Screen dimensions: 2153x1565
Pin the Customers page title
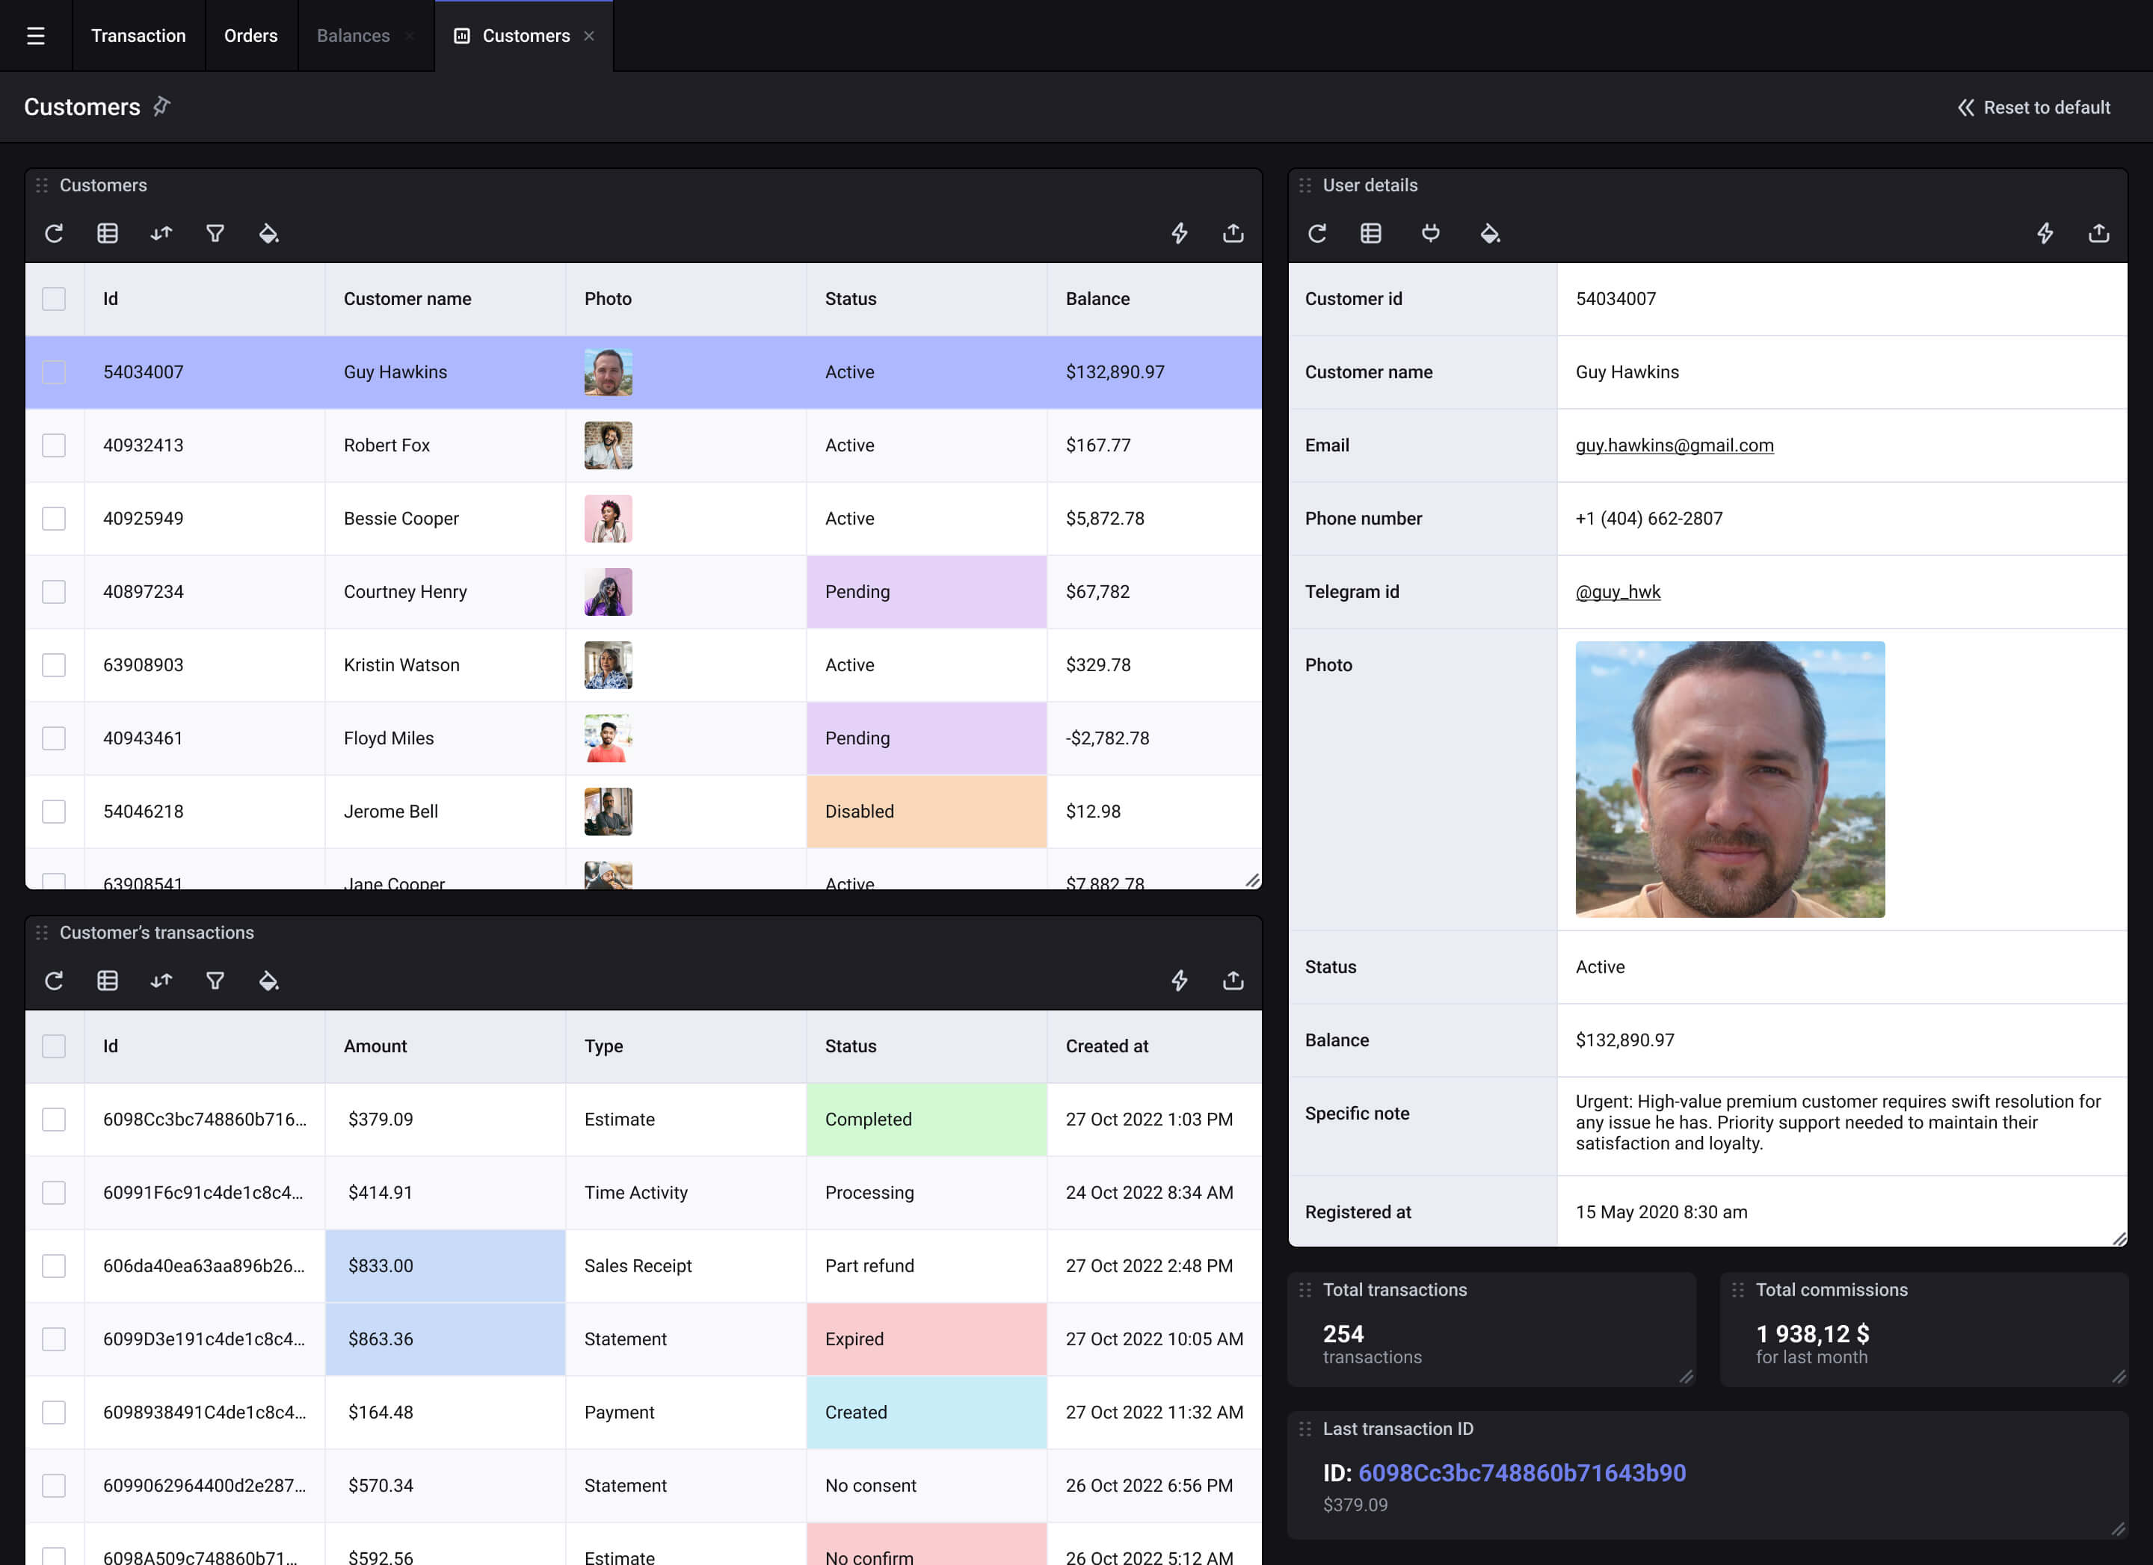tap(162, 106)
